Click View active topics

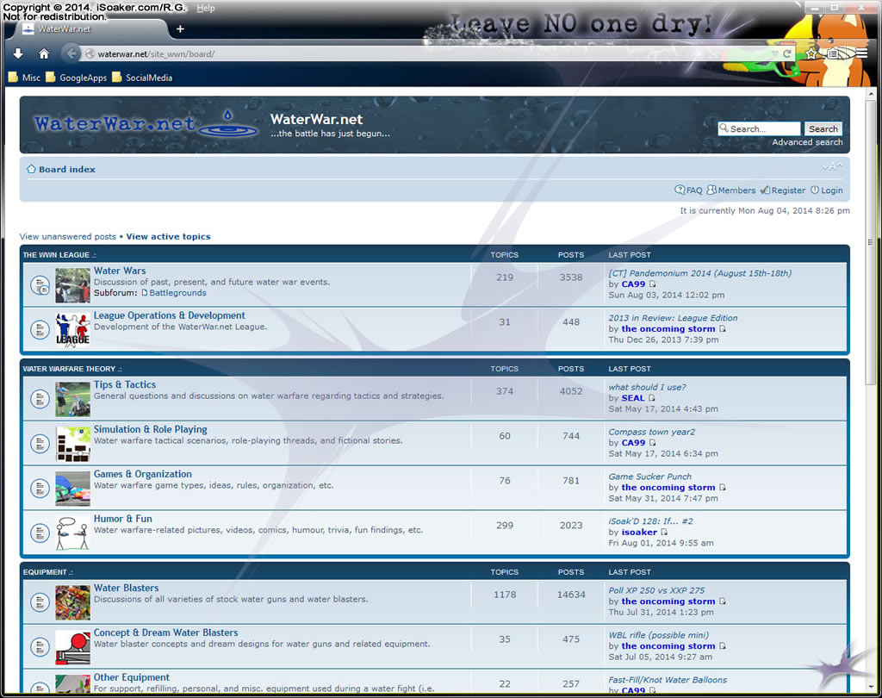168,236
